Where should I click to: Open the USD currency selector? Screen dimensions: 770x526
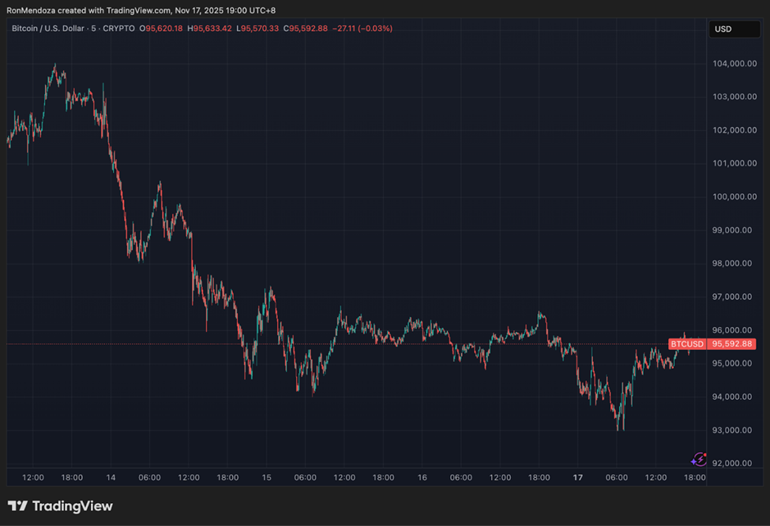point(734,29)
